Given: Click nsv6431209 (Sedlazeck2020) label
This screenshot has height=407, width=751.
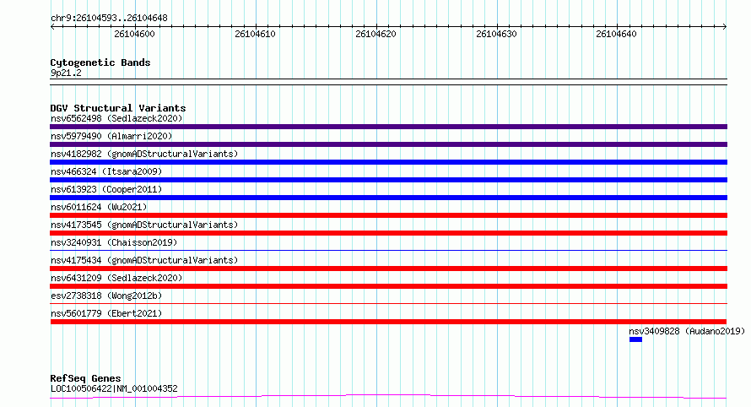Looking at the screenshot, I should click(x=116, y=278).
